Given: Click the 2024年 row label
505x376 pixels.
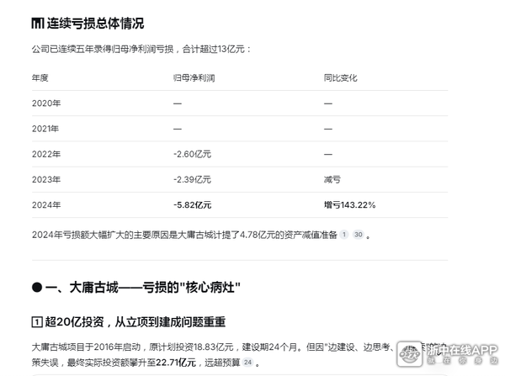Looking at the screenshot, I should [45, 204].
